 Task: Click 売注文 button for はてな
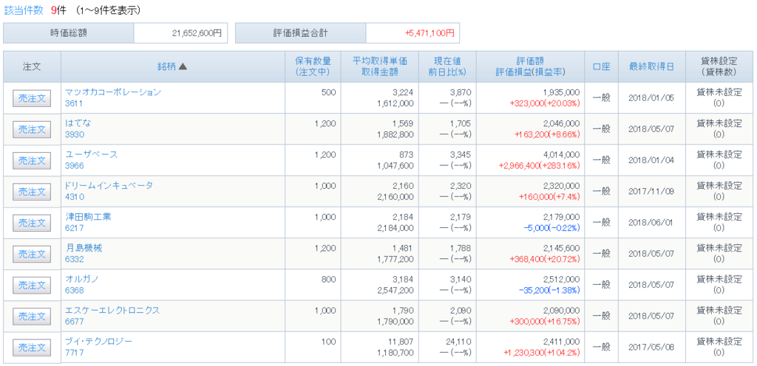32,130
